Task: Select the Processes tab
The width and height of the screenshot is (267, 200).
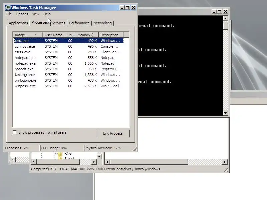Action: click(x=40, y=22)
